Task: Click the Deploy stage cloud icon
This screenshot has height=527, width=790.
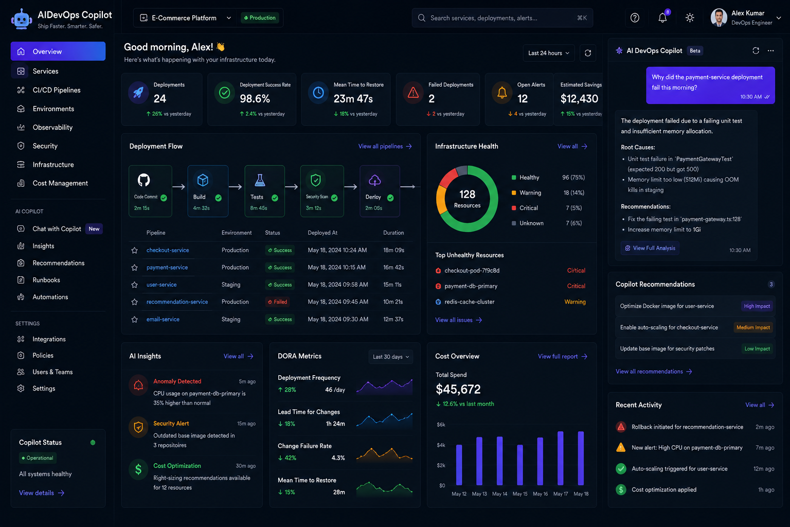Action: (x=374, y=180)
